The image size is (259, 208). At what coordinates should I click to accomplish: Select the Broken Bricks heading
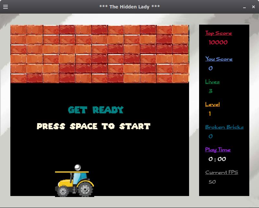pos(225,127)
